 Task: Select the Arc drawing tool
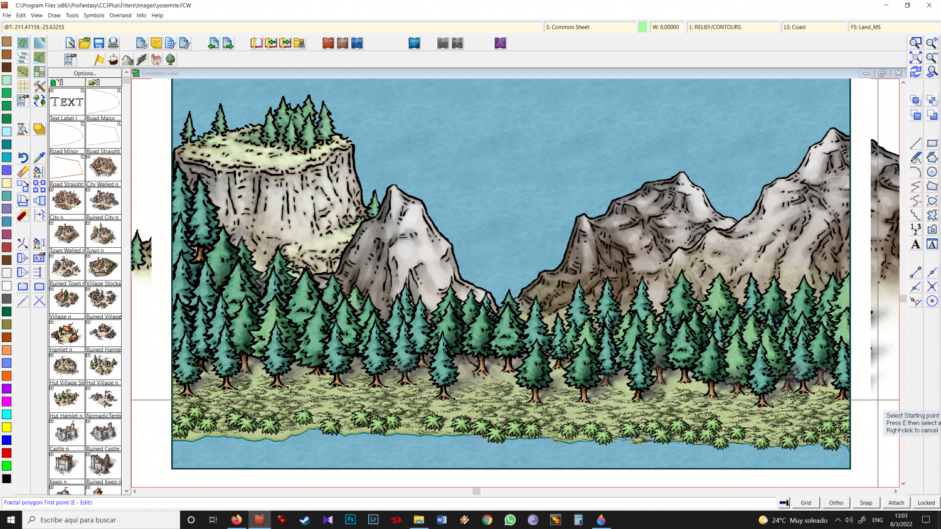click(916, 172)
